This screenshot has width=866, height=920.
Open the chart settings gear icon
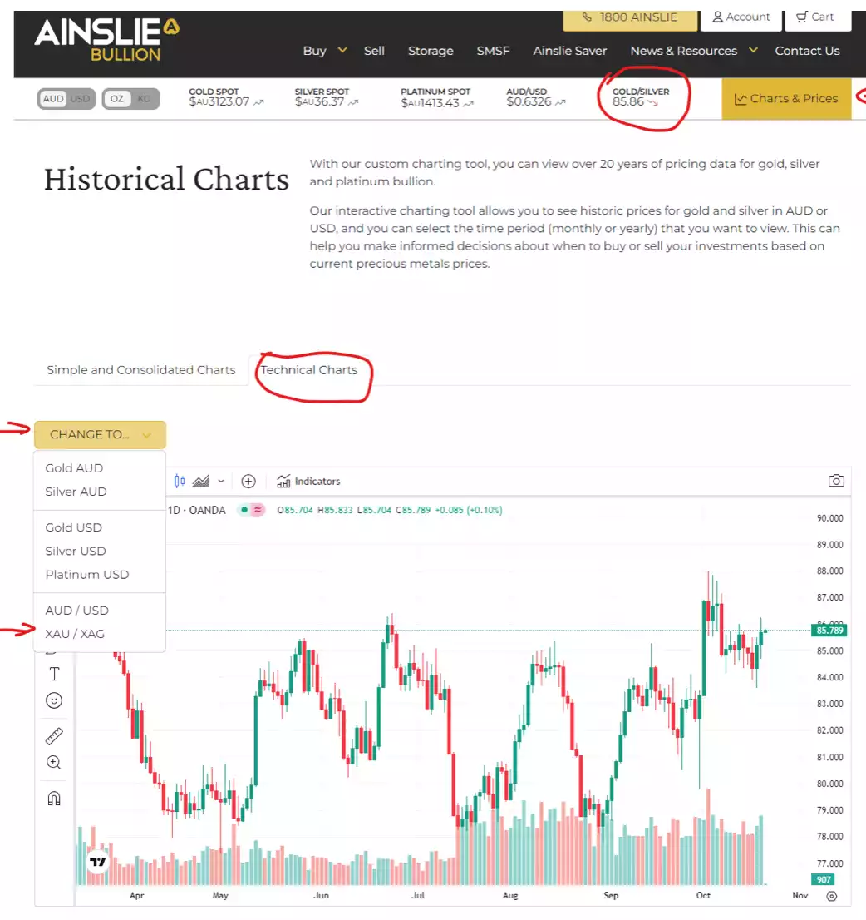pyautogui.click(x=832, y=896)
